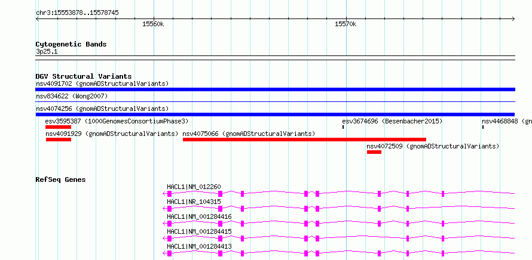This screenshot has height=260, width=532.
Task: Click the 15570k ruler tick label
Action: (346, 24)
